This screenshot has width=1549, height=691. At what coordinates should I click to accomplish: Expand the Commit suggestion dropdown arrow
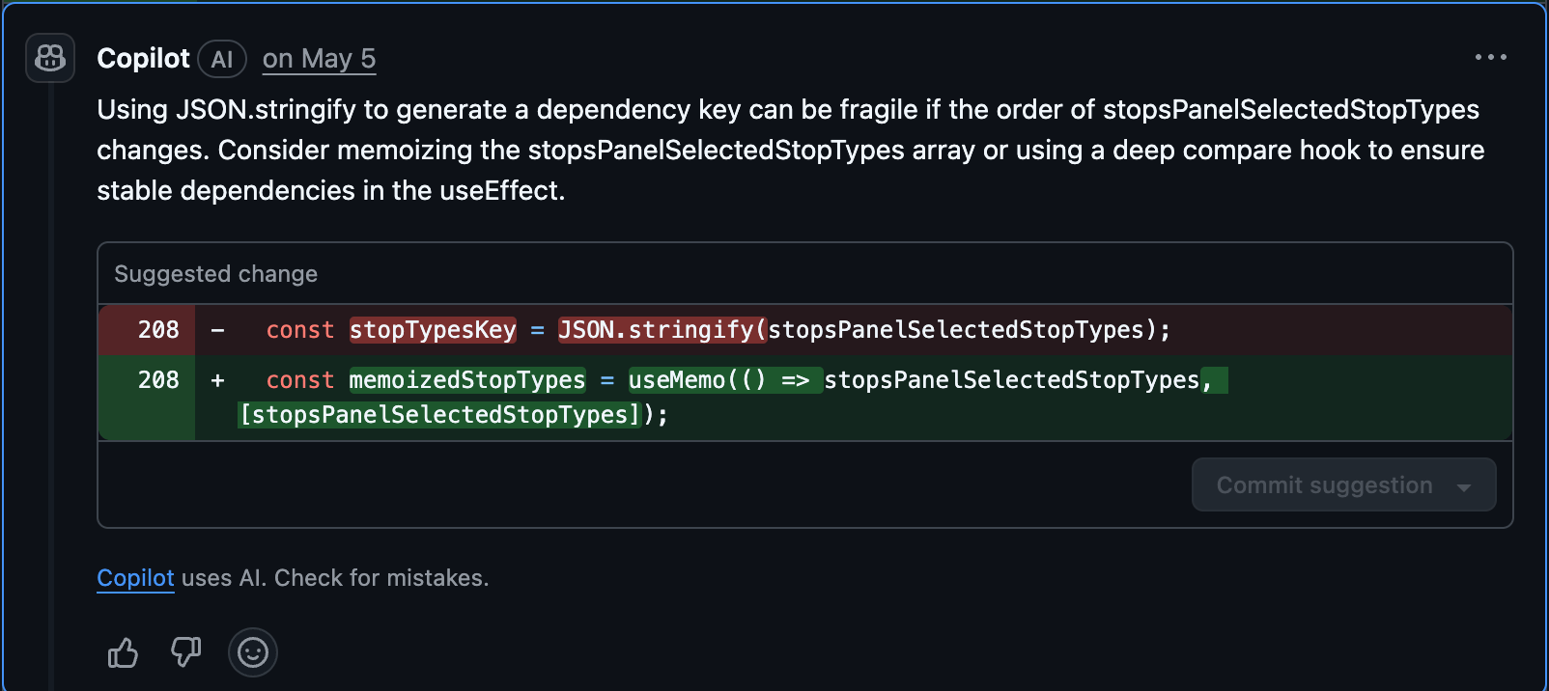[1464, 486]
